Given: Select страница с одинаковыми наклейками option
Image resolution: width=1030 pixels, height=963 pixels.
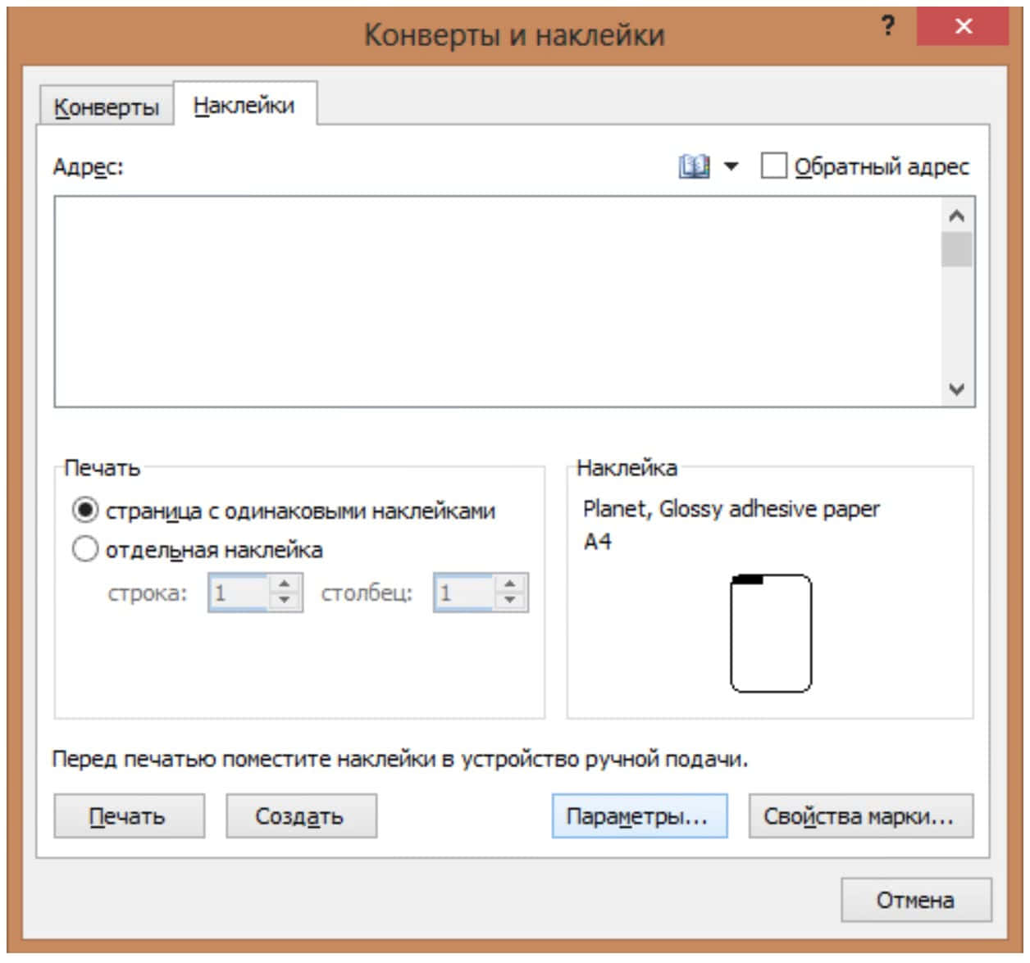Looking at the screenshot, I should pos(85,511).
